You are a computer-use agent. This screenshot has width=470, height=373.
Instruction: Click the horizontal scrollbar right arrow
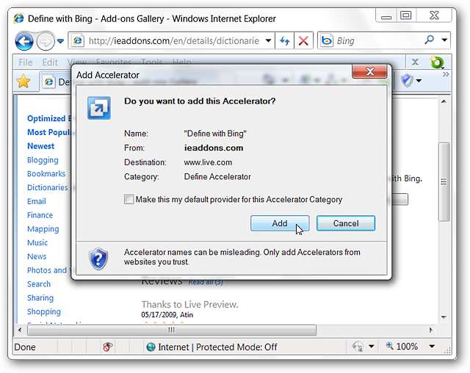431,330
